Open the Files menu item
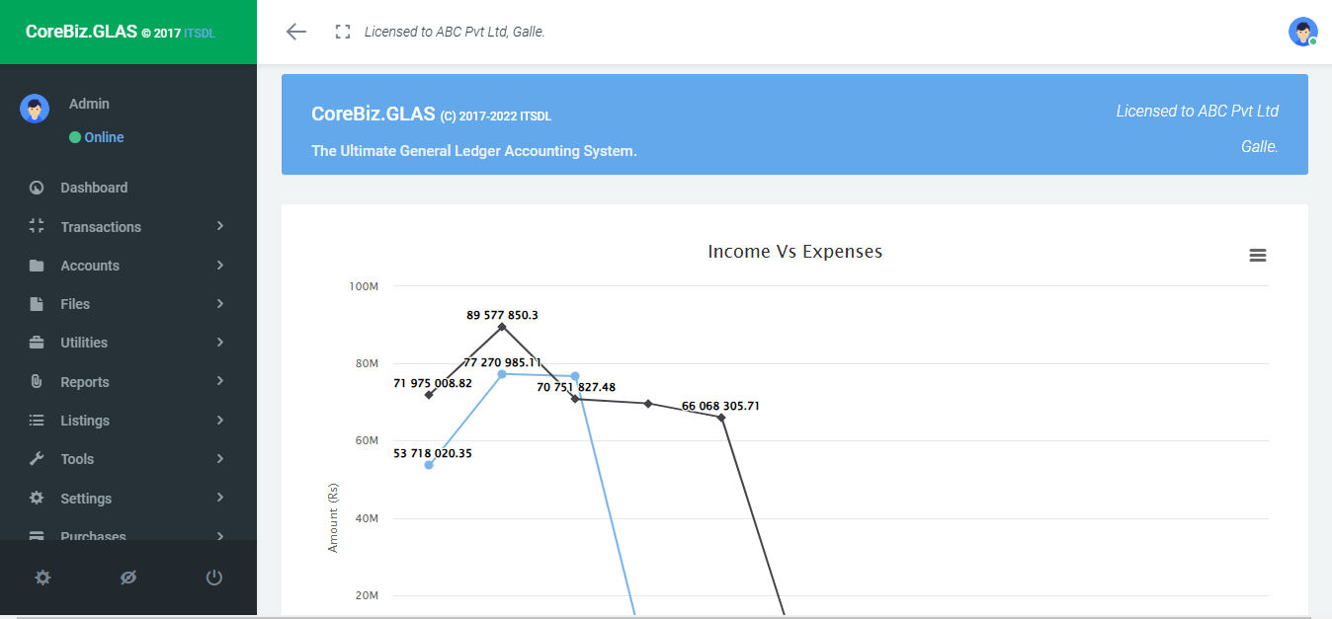The width and height of the screenshot is (1332, 619). click(128, 304)
